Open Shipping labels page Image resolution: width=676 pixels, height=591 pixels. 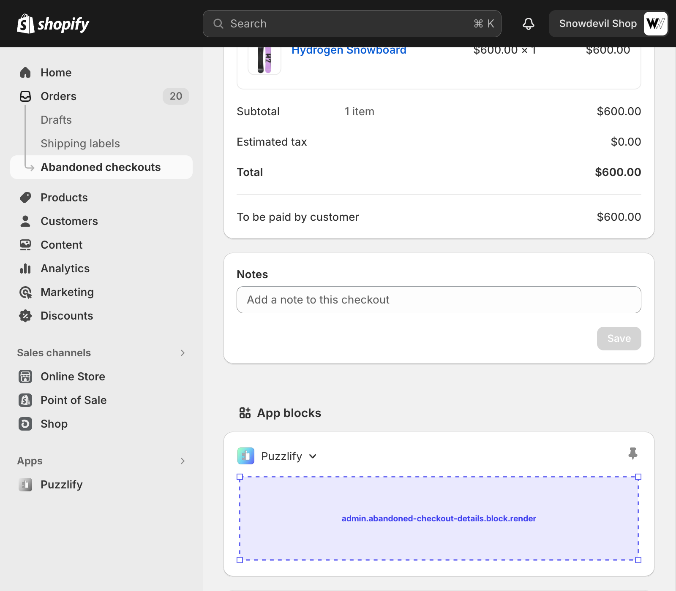(x=80, y=144)
